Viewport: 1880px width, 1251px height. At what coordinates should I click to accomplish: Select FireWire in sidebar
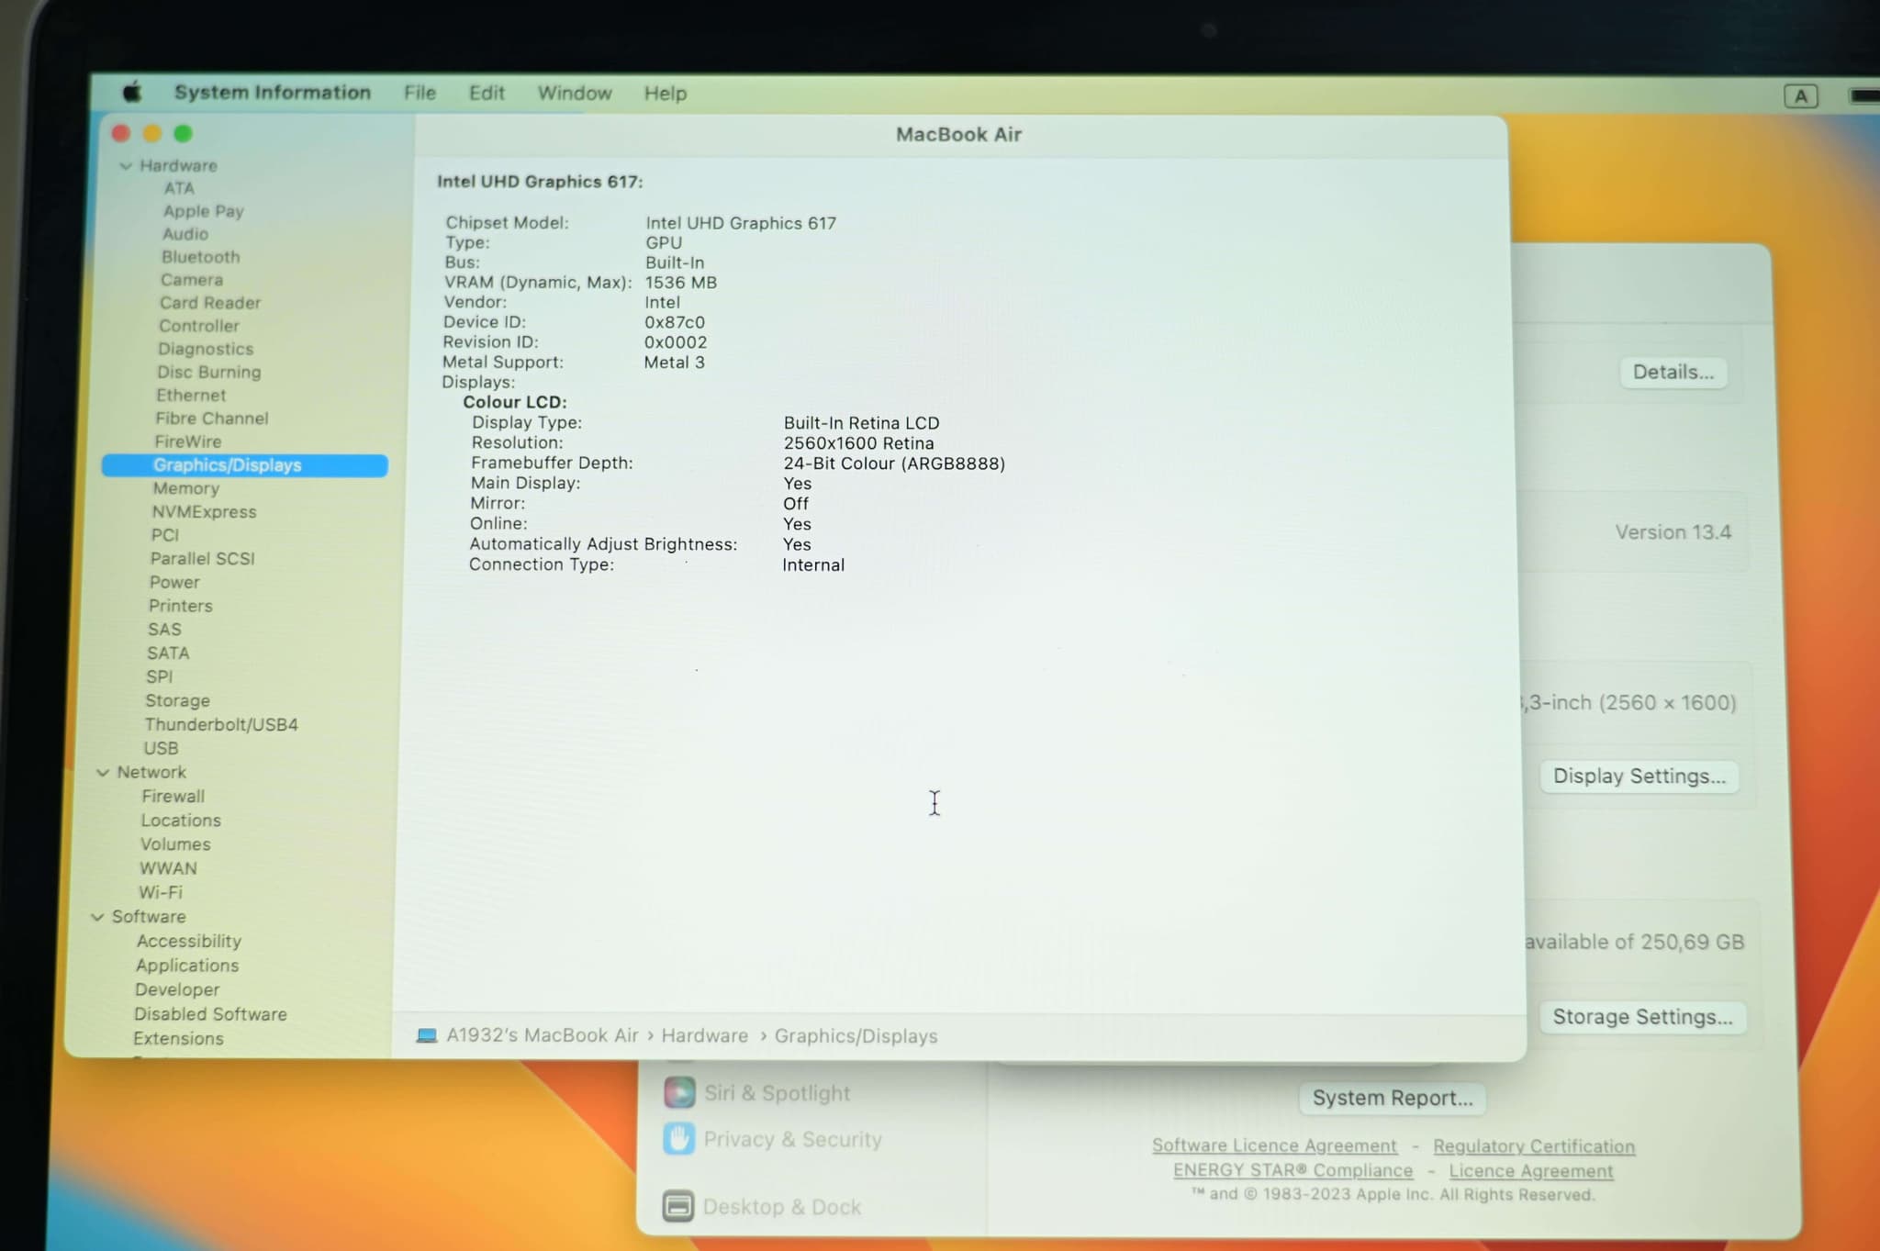pos(187,441)
